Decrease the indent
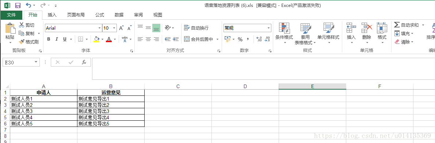This screenshot has height=143, width=435. [x=168, y=39]
